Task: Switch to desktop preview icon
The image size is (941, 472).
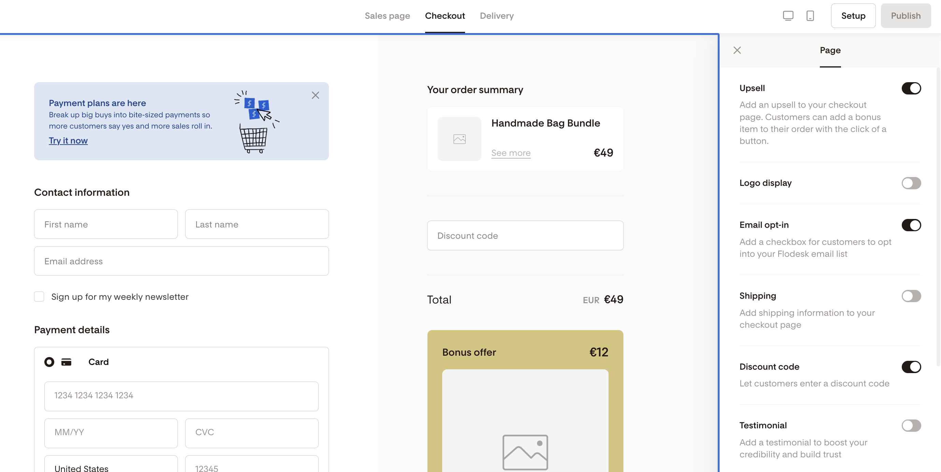Action: 788,16
